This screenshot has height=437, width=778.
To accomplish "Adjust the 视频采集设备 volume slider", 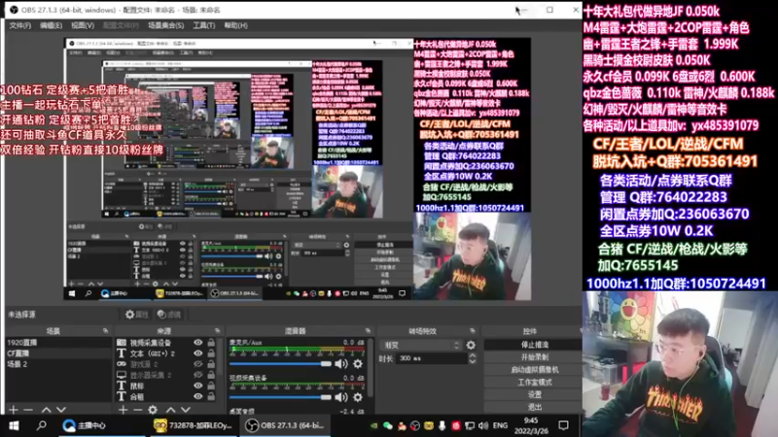I will 280,397.
